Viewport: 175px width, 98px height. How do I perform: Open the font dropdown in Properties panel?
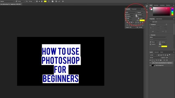coord(158,37)
